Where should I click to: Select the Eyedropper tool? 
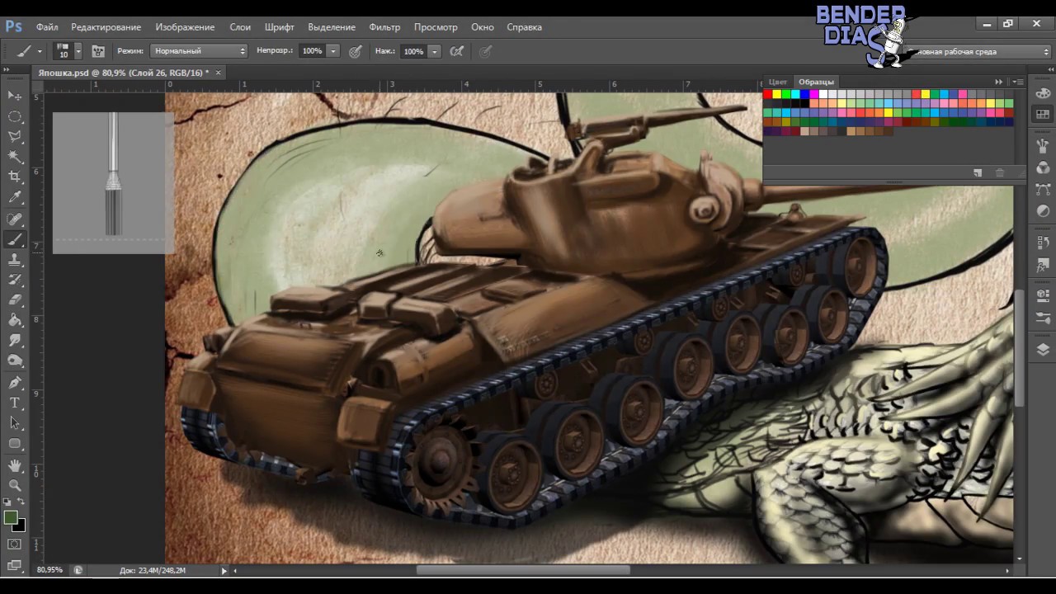pos(15,198)
